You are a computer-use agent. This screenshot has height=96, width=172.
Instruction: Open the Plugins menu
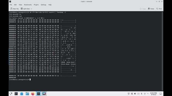[36, 5]
